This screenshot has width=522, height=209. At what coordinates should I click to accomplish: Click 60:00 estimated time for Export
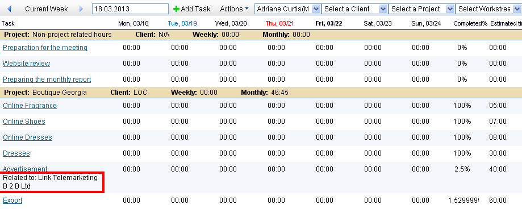click(498, 200)
